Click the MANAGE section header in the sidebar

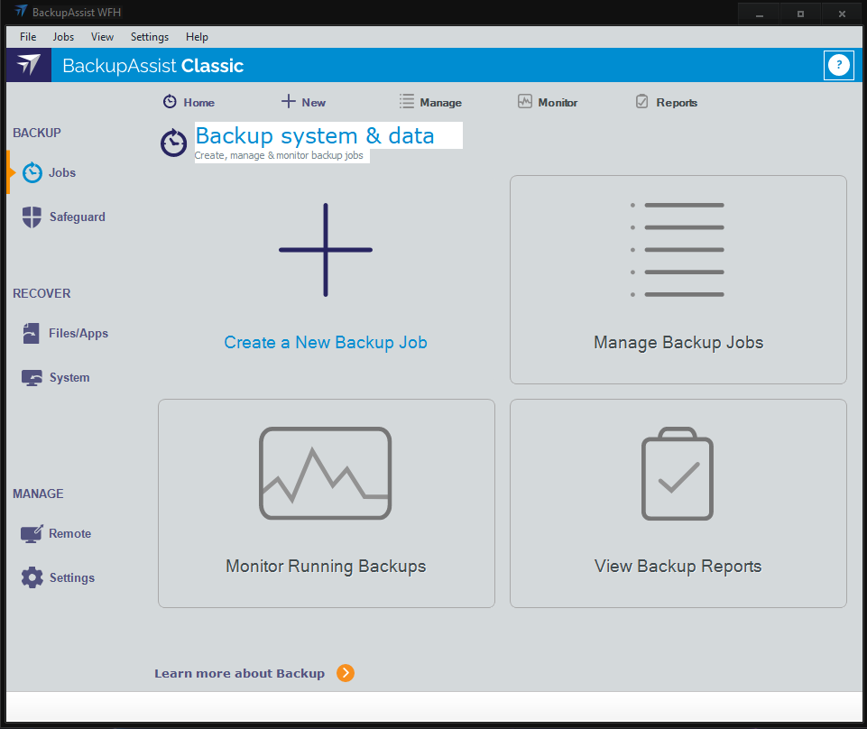coord(38,494)
